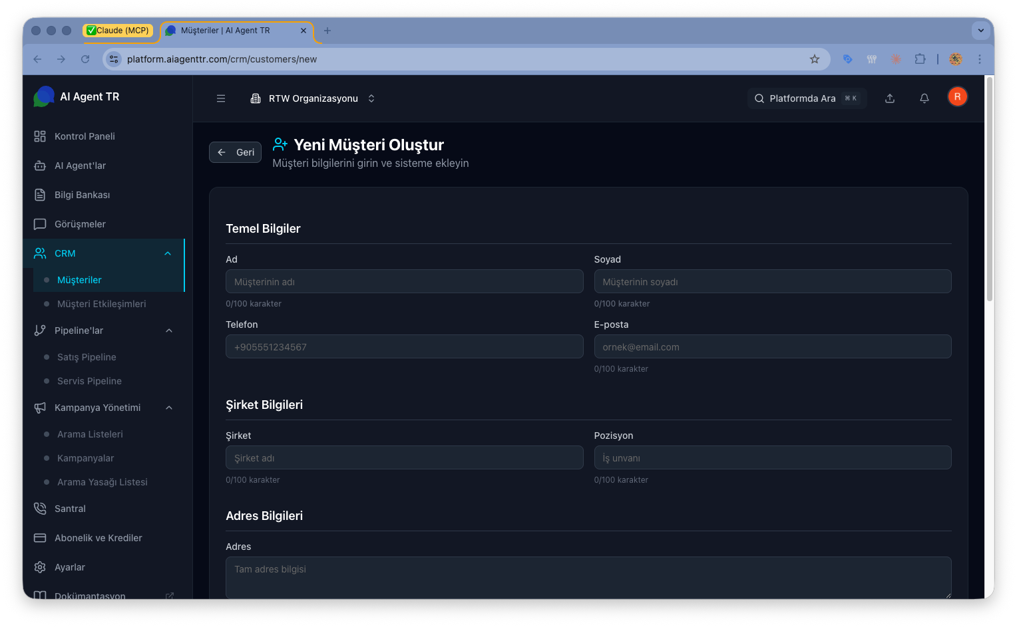Click the browser address bar URL
This screenshot has height=627, width=1017.
222,59
